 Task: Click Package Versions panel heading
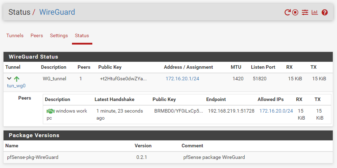pyautogui.click(x=34, y=135)
